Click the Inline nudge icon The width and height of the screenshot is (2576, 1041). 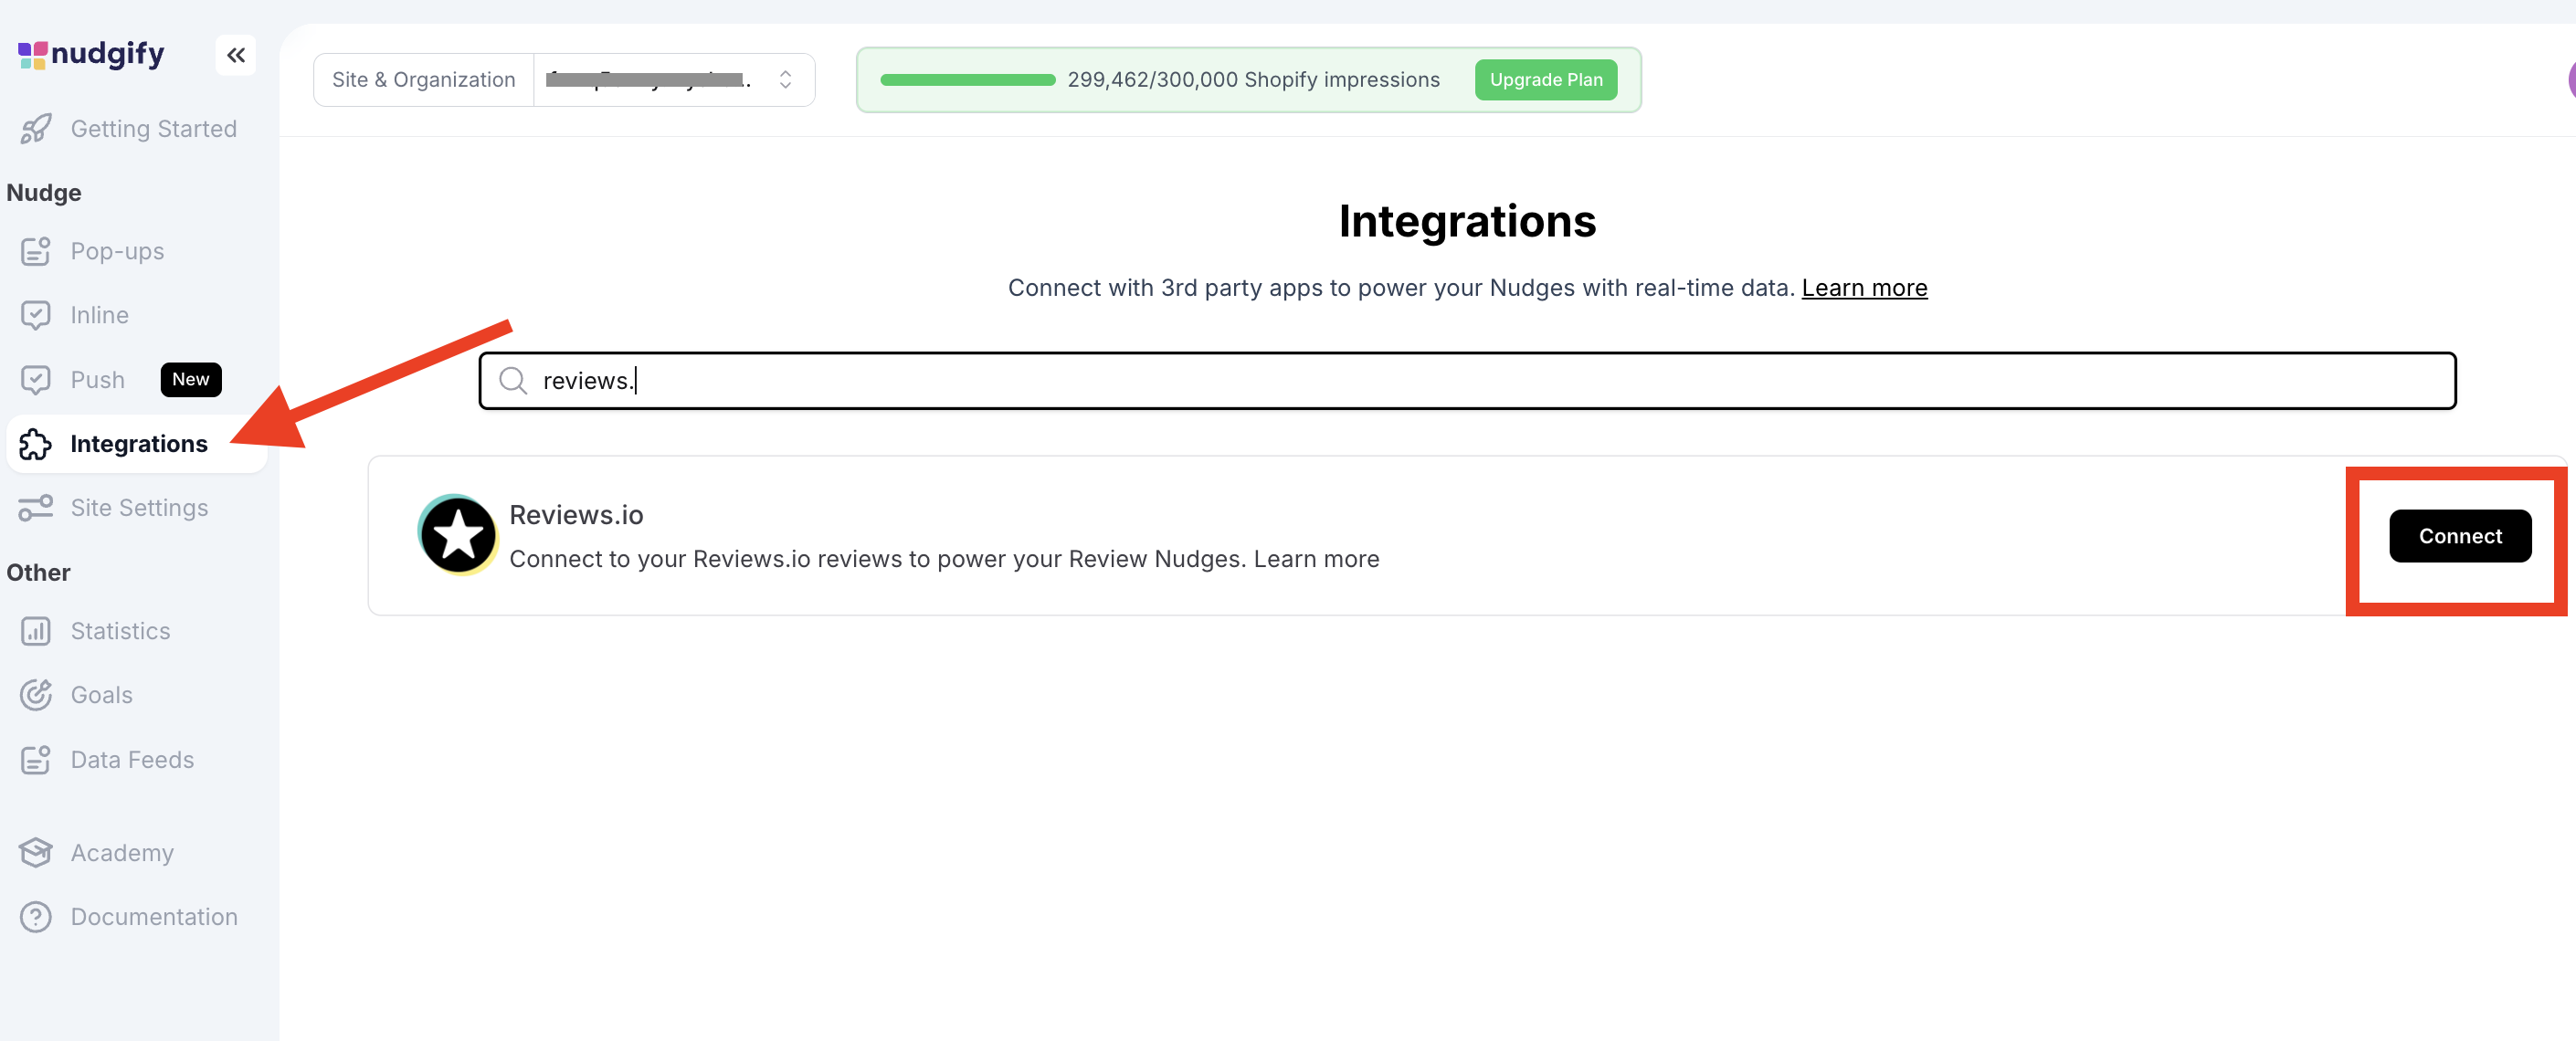pyautogui.click(x=36, y=315)
